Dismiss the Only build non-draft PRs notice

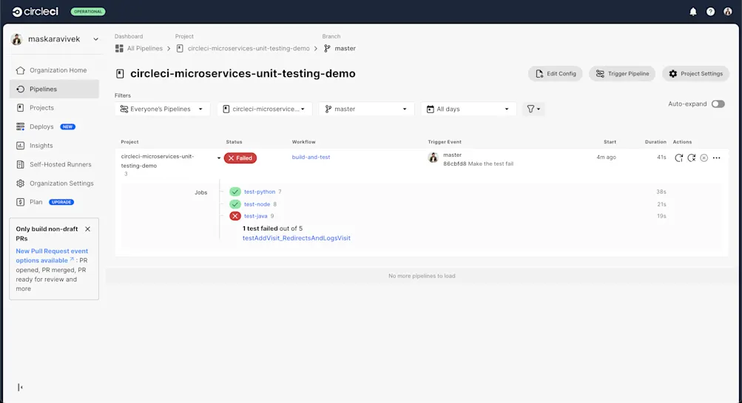[87, 229]
